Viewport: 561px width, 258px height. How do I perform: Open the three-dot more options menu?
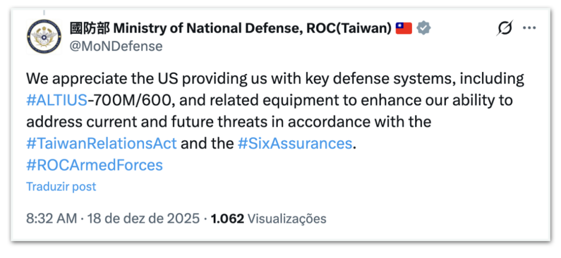pos(529,28)
